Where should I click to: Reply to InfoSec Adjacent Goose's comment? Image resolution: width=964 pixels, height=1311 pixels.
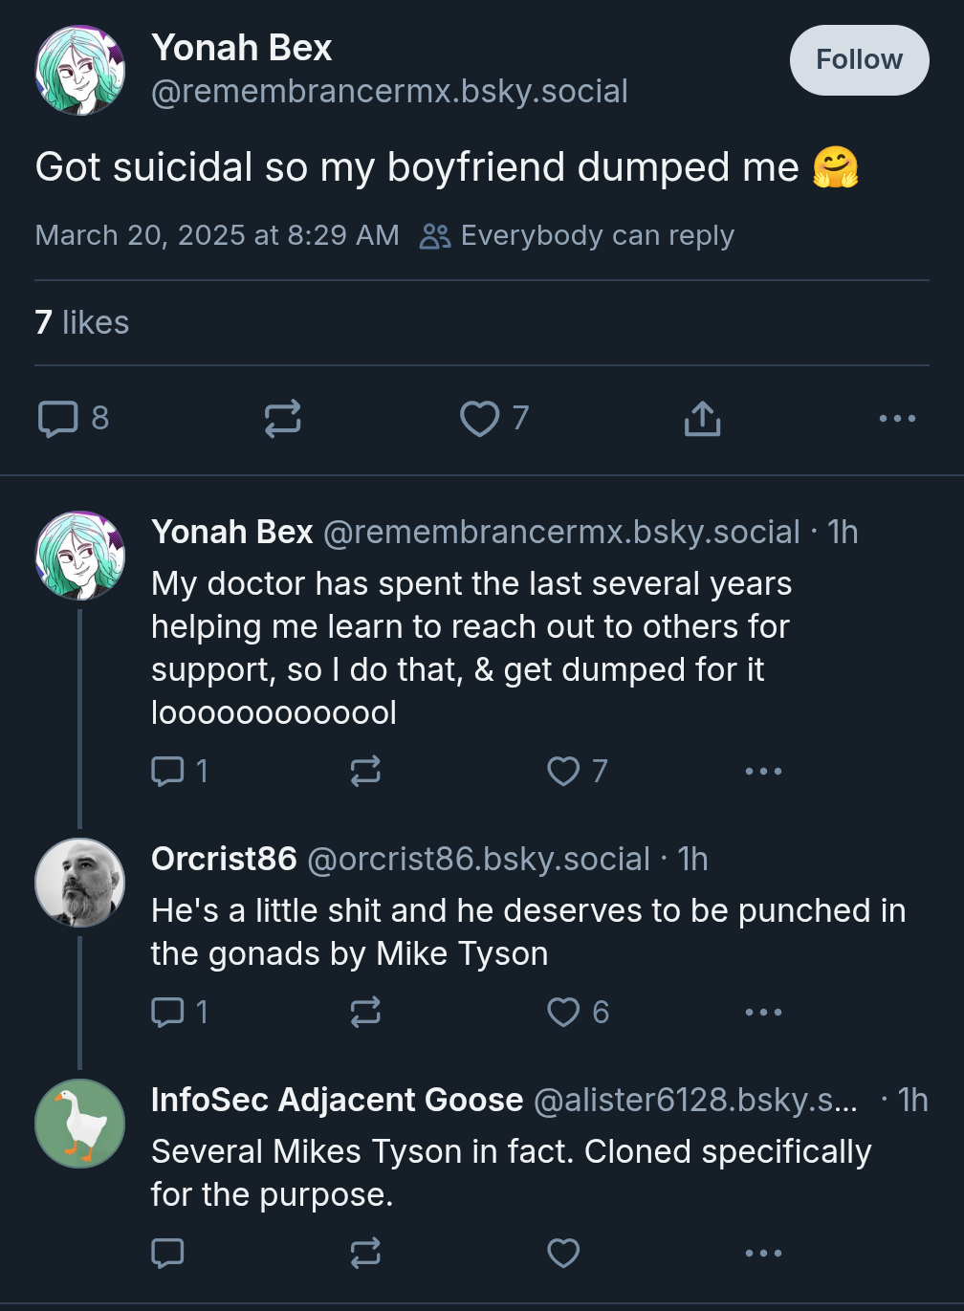point(167,1253)
